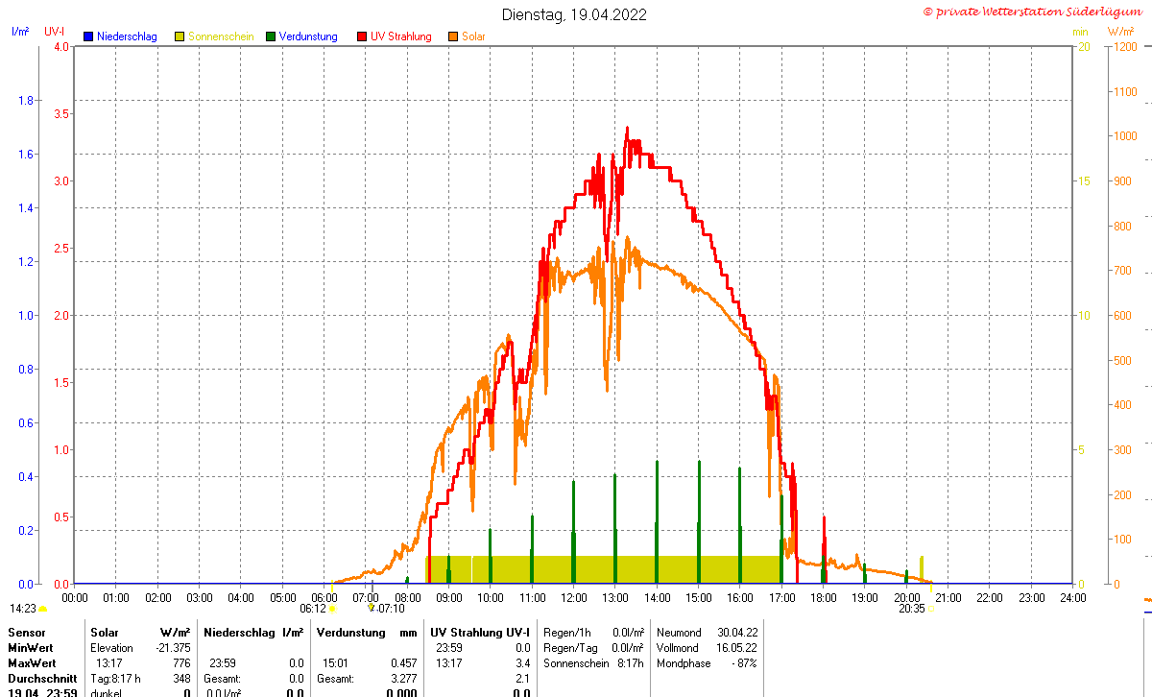Click the Verdunstung legend label

point(308,36)
